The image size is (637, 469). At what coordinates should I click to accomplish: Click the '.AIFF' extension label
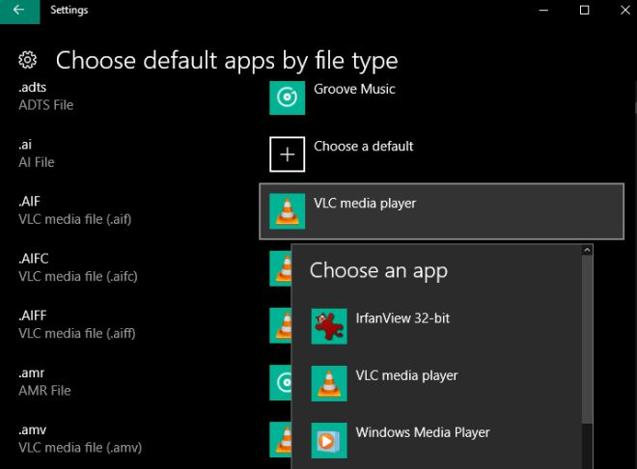coord(33,316)
